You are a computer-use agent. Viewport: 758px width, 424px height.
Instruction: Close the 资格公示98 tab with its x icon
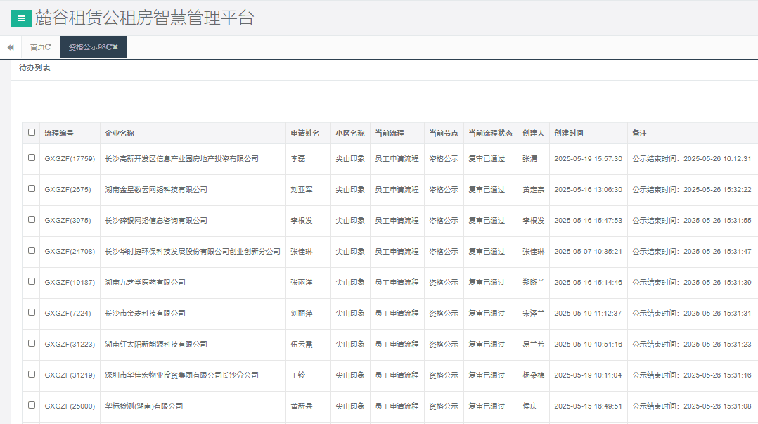(115, 47)
